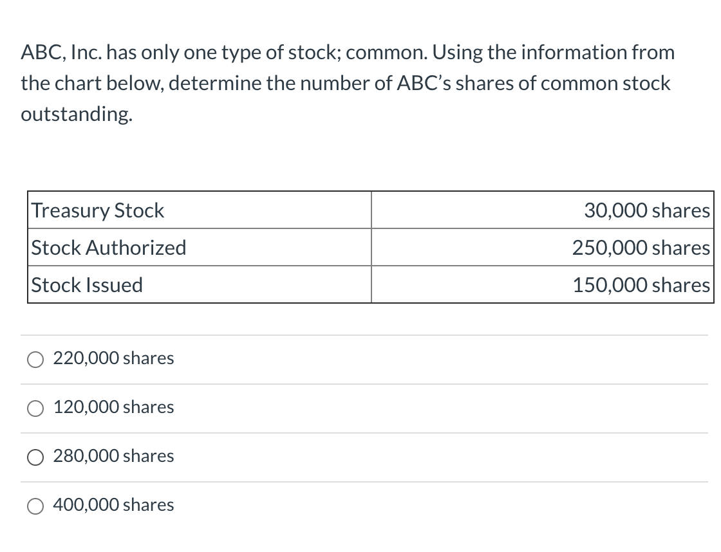This screenshot has height=552, width=721.
Task: Click the Stock Issued table cell
Action: [x=87, y=285]
